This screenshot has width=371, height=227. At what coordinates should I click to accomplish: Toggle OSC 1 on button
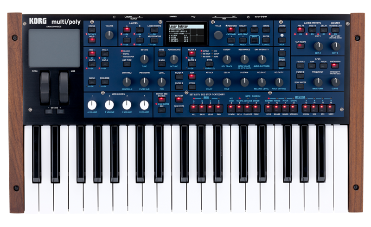pos(92,53)
